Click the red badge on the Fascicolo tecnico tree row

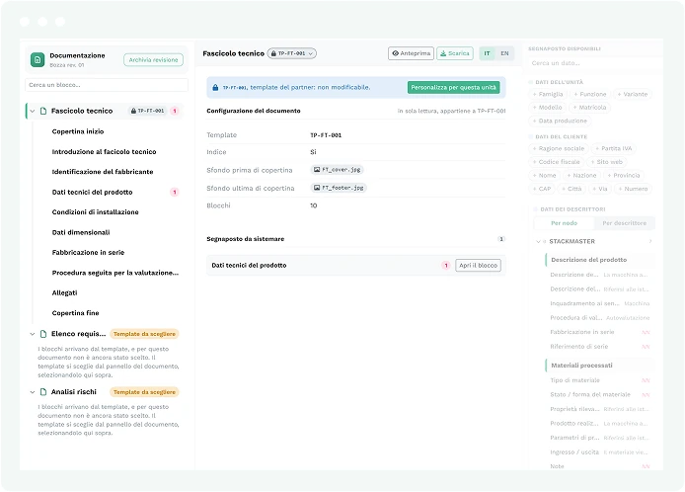coord(175,111)
